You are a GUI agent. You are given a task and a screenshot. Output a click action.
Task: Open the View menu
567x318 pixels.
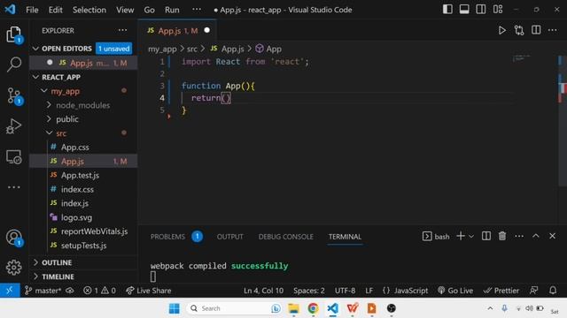tap(125, 10)
